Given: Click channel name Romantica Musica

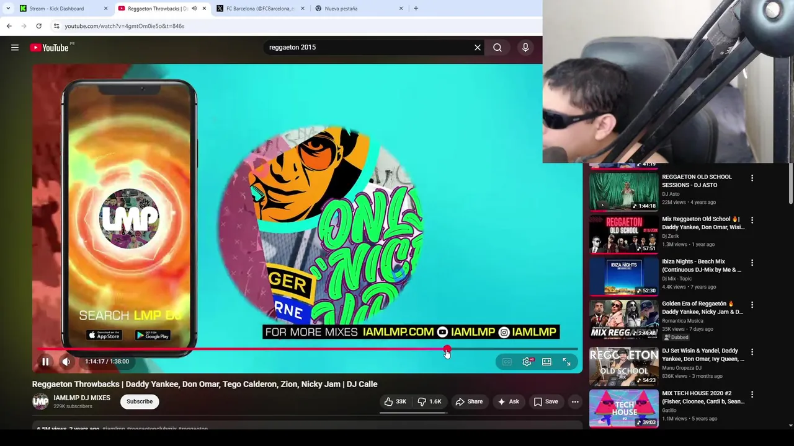Looking at the screenshot, I should pyautogui.click(x=682, y=321).
